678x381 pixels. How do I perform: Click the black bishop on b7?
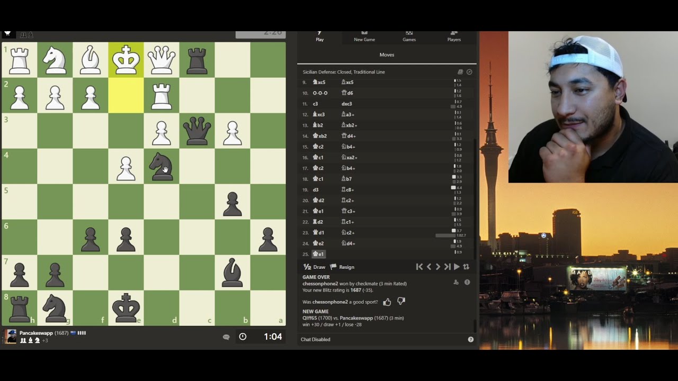(233, 273)
